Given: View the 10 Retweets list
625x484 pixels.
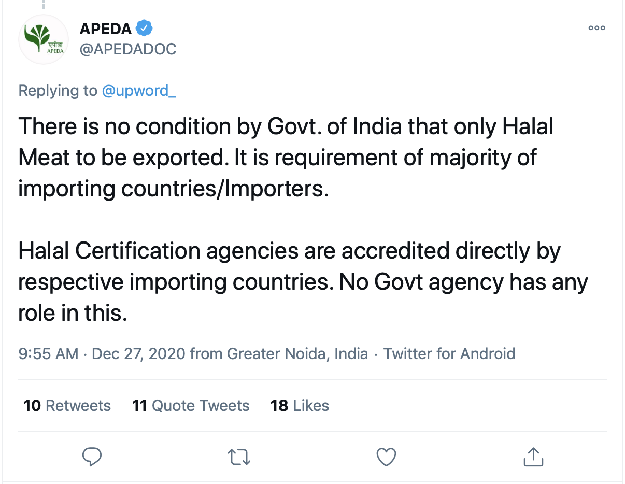Looking at the screenshot, I should click(67, 405).
